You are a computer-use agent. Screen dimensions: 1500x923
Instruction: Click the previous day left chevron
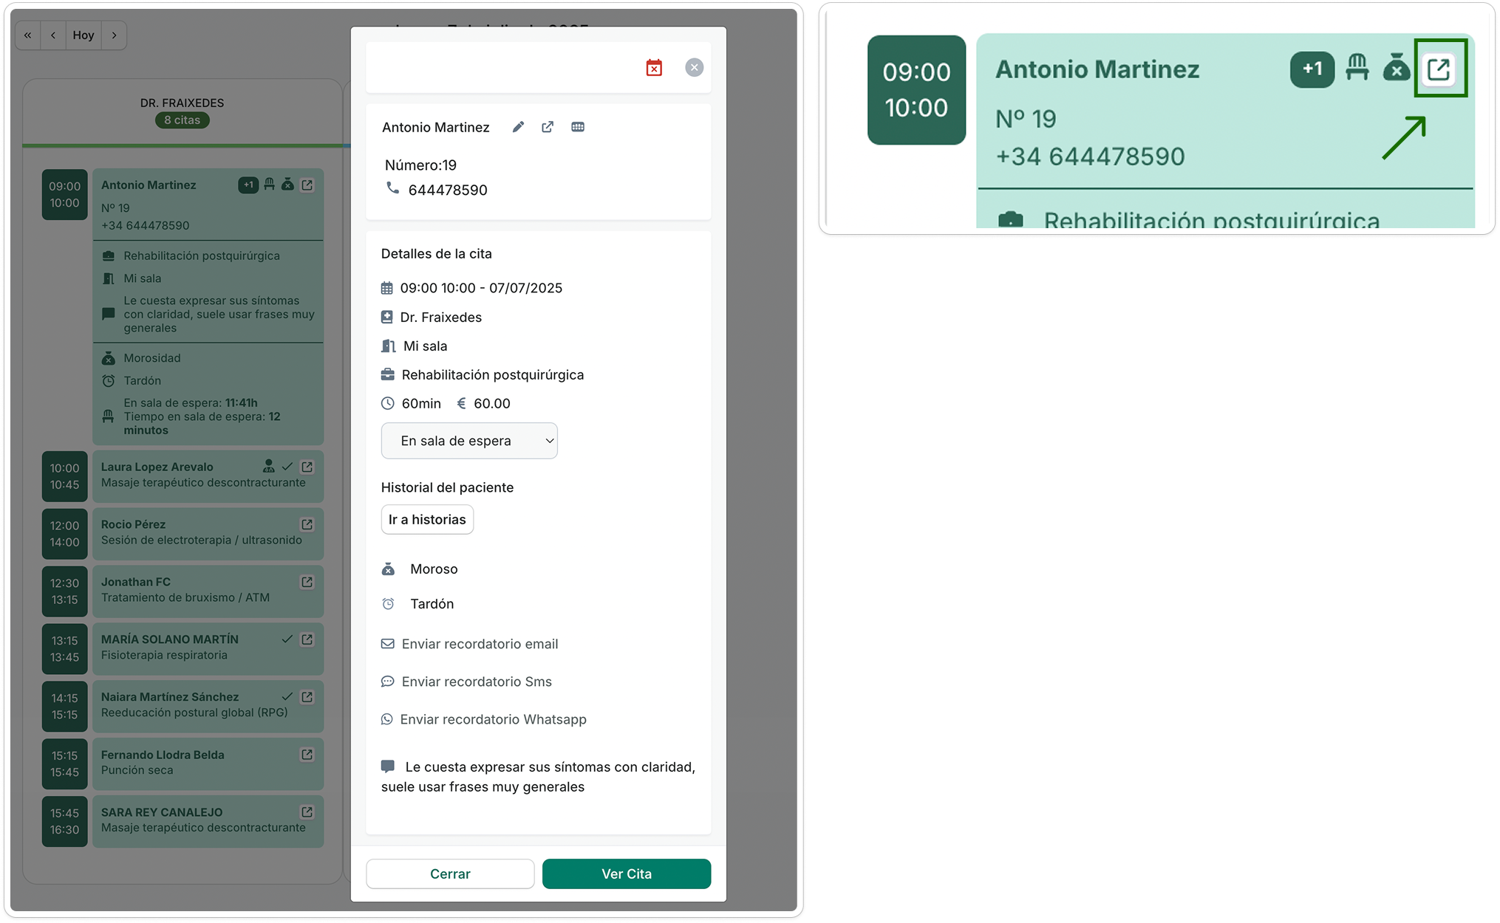click(x=53, y=35)
